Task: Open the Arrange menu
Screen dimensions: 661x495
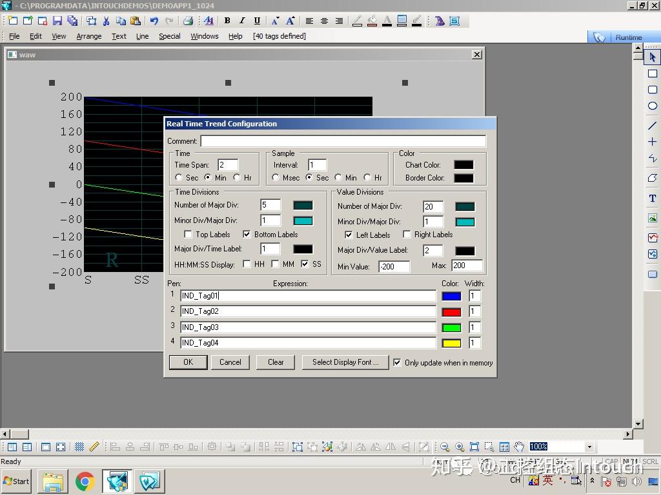Action: click(88, 36)
